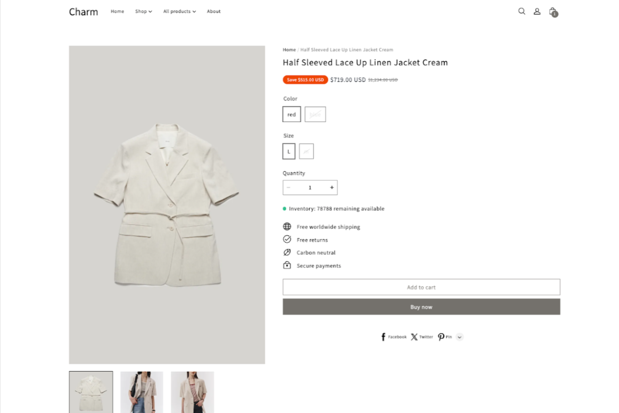Go to Home in navigation bar

[117, 11]
